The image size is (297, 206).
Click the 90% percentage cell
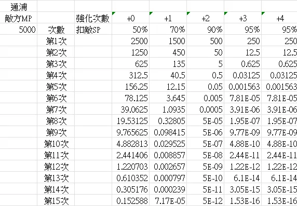coord(205,29)
